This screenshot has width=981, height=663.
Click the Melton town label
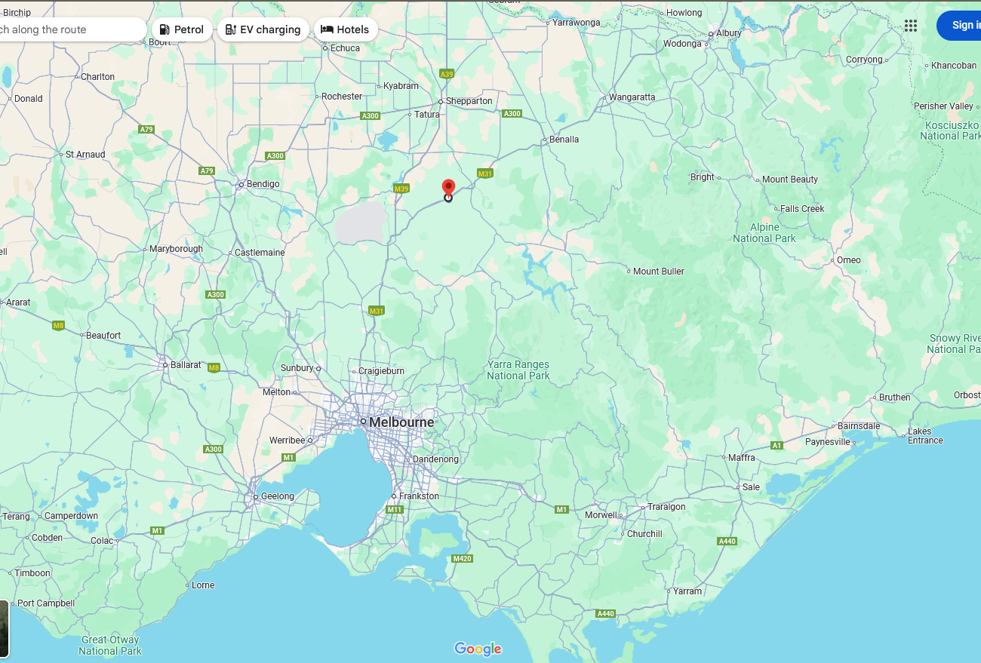point(276,392)
